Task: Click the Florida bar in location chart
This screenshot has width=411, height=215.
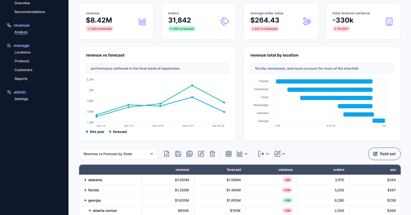Action: tap(324, 82)
